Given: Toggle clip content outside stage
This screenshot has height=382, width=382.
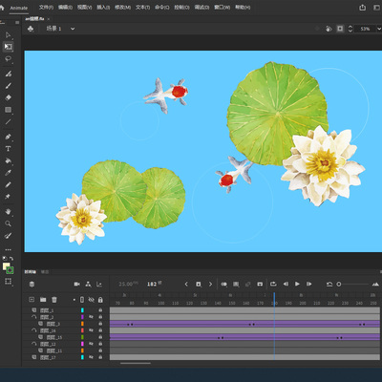Looking at the screenshot, I should click(x=340, y=29).
